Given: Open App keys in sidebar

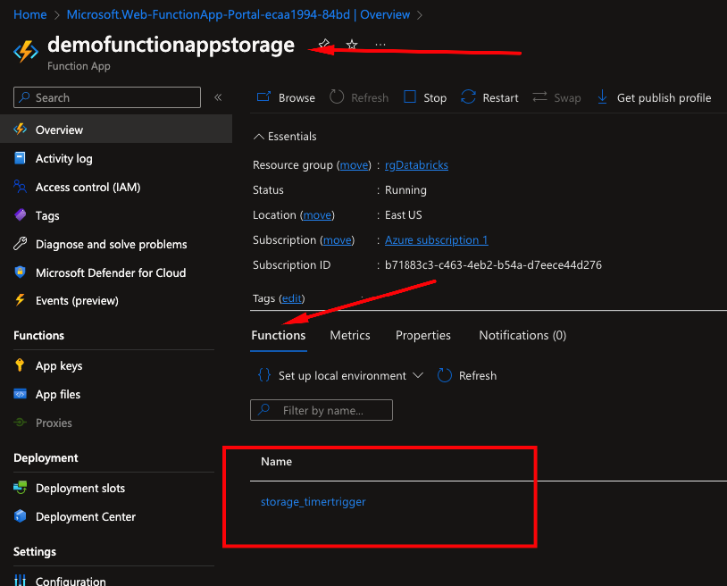Looking at the screenshot, I should point(59,365).
